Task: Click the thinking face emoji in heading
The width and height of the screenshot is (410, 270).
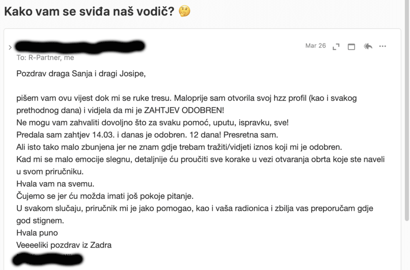Action: point(185,11)
